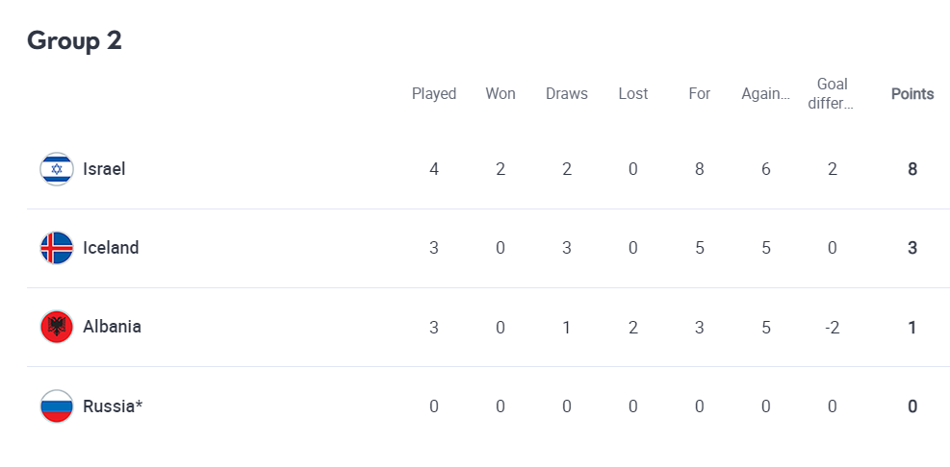Click the Draws column header
Screen dimensions: 950x467
[567, 94]
